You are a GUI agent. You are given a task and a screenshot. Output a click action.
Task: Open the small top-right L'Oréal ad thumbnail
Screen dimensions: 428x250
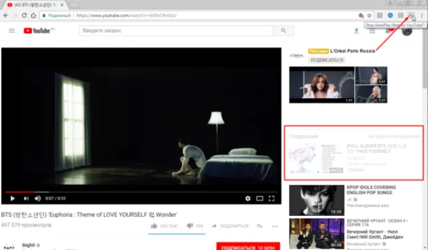(371, 75)
